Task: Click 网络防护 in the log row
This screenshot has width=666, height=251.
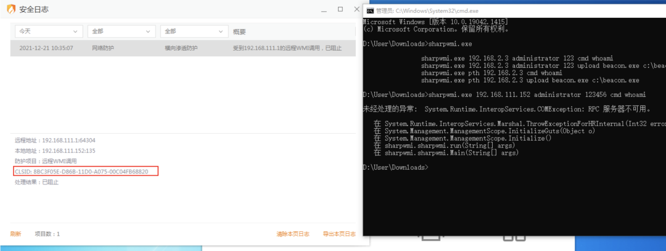Action: pyautogui.click(x=103, y=49)
